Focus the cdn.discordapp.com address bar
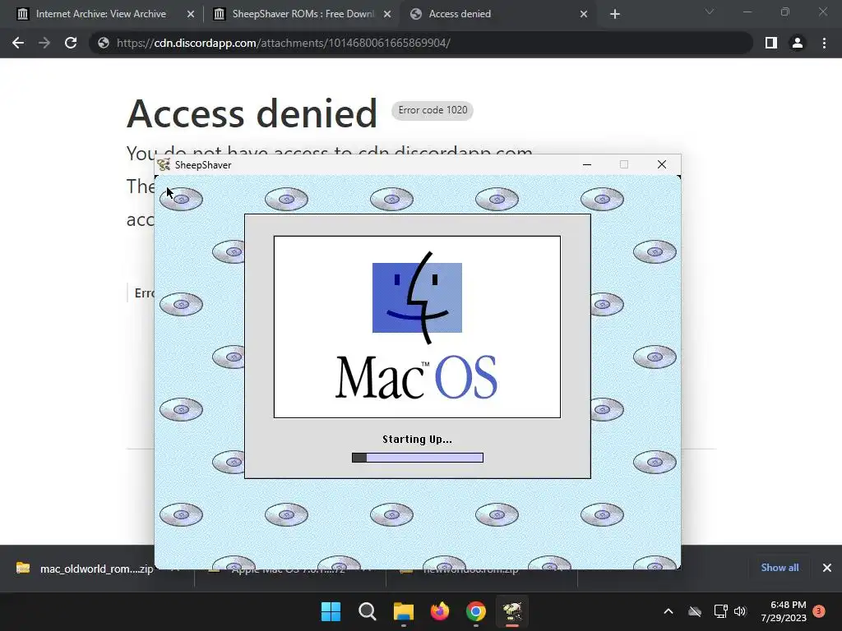The width and height of the screenshot is (842, 631). (x=420, y=43)
